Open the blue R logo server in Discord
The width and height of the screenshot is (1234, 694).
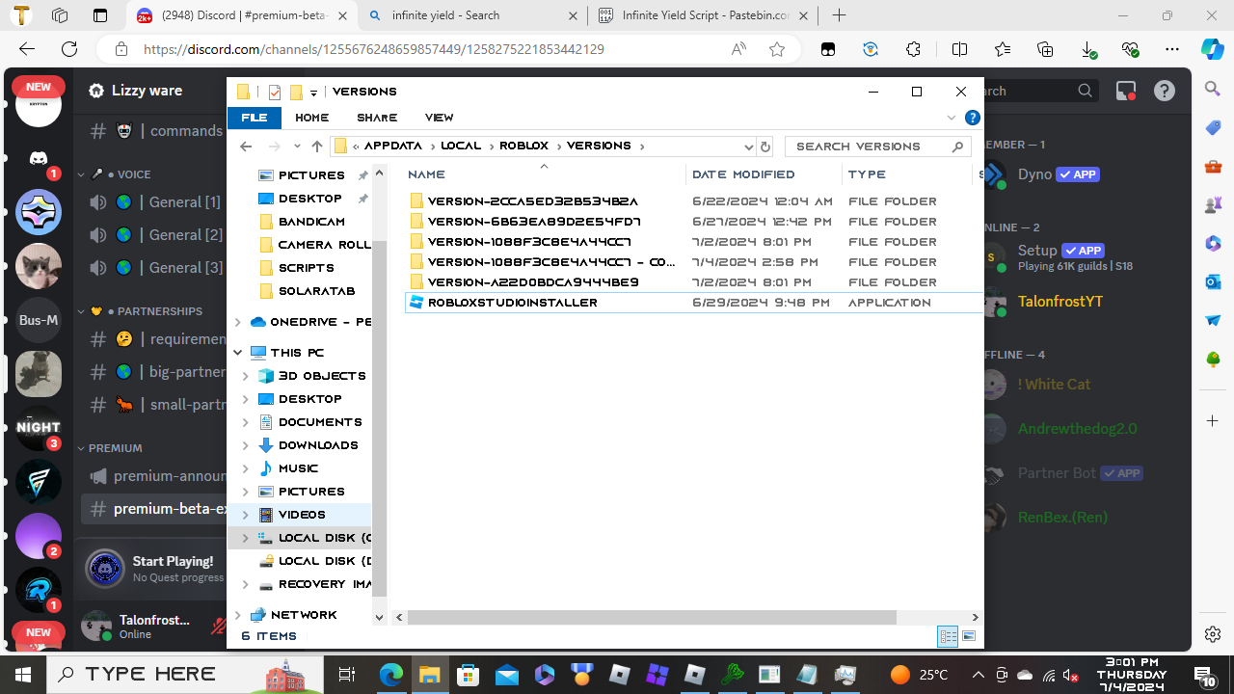click(x=39, y=591)
